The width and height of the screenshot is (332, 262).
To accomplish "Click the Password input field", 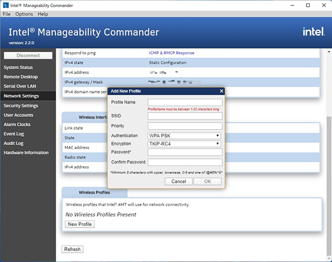I will click(x=185, y=152).
